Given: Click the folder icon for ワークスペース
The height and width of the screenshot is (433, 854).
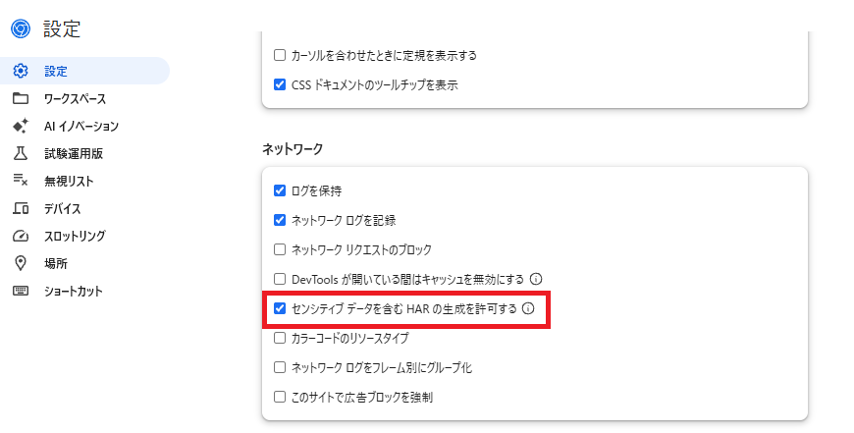Looking at the screenshot, I should point(21,98).
